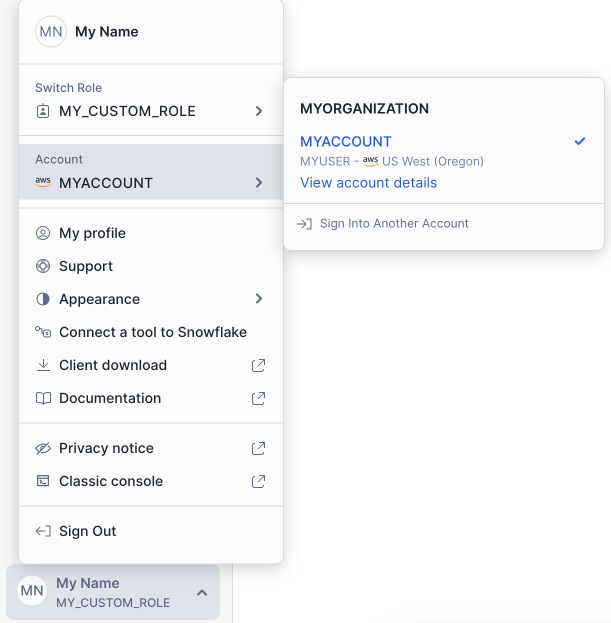The width and height of the screenshot is (611, 623).
Task: Click the Classic console terminal icon
Action: [43, 481]
